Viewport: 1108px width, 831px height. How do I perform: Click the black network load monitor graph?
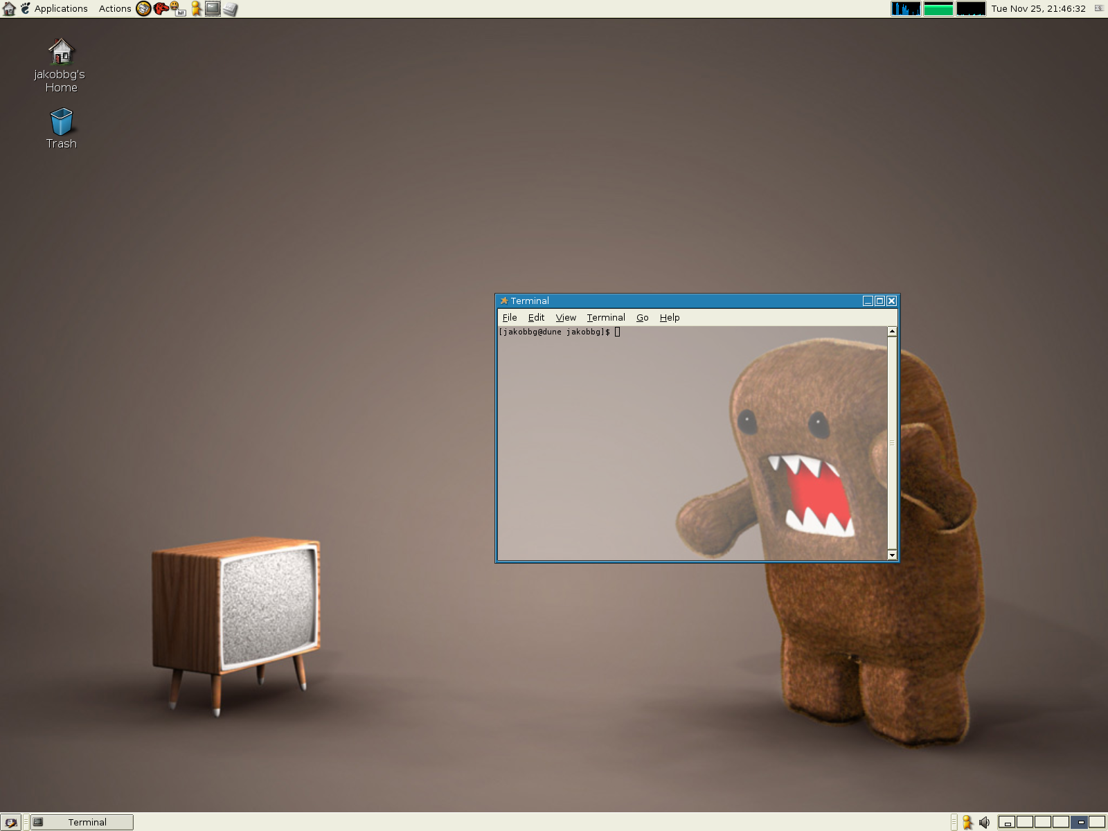point(971,9)
